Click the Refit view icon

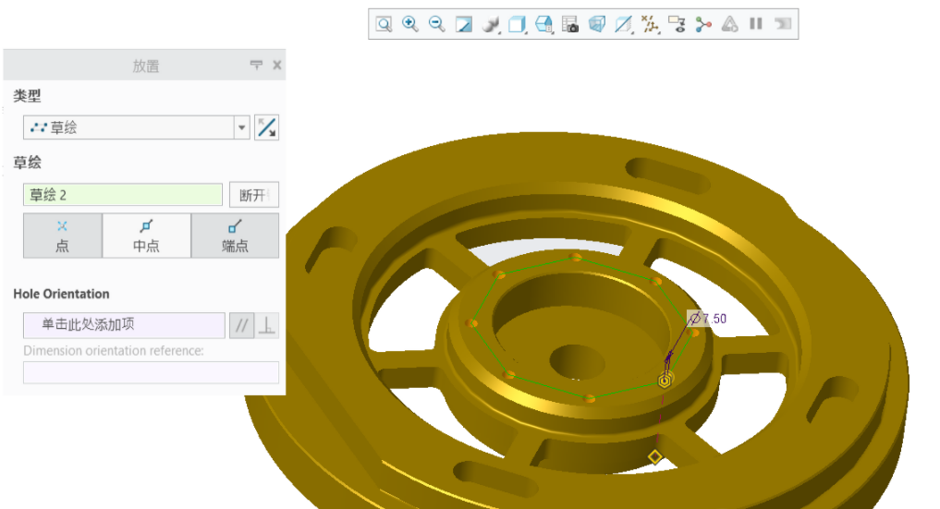384,24
